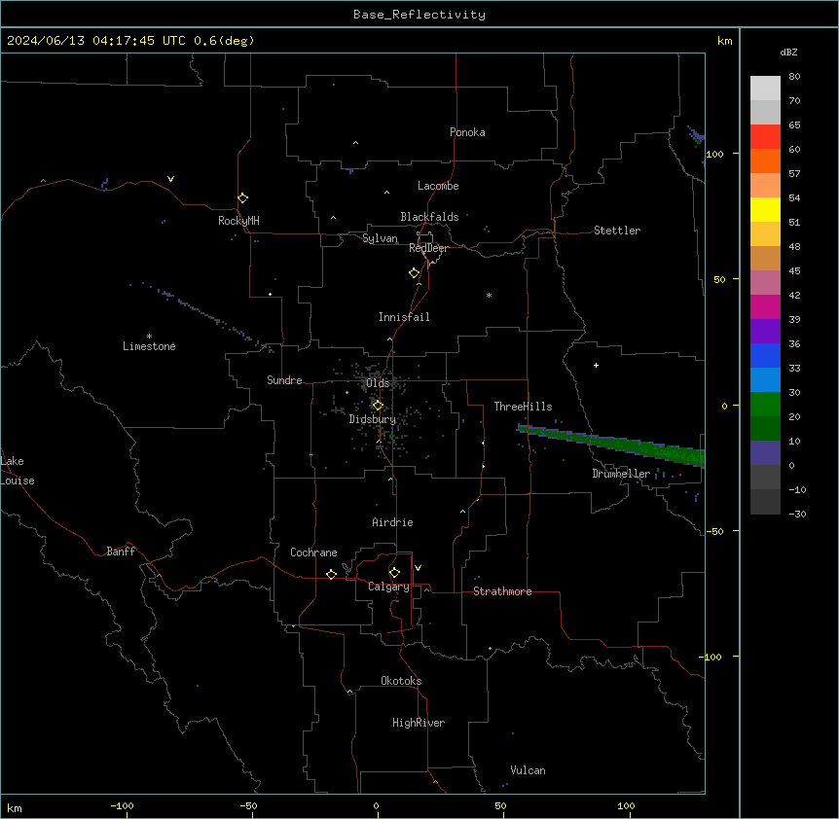Image resolution: width=839 pixels, height=819 pixels.
Task: Click the purple 10 dBZ legend swatch
Action: [x=765, y=453]
